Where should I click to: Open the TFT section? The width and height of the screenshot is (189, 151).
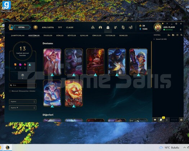[x=60, y=27]
